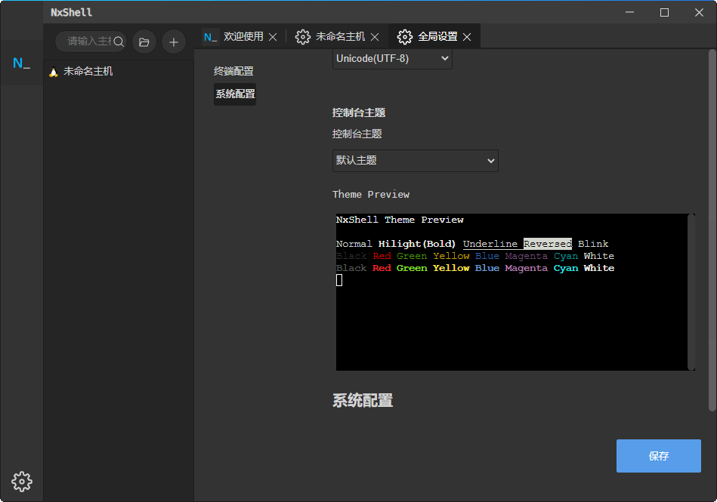The width and height of the screenshot is (717, 502).
Task: Click the 系统配置 section heading
Action: click(x=363, y=401)
